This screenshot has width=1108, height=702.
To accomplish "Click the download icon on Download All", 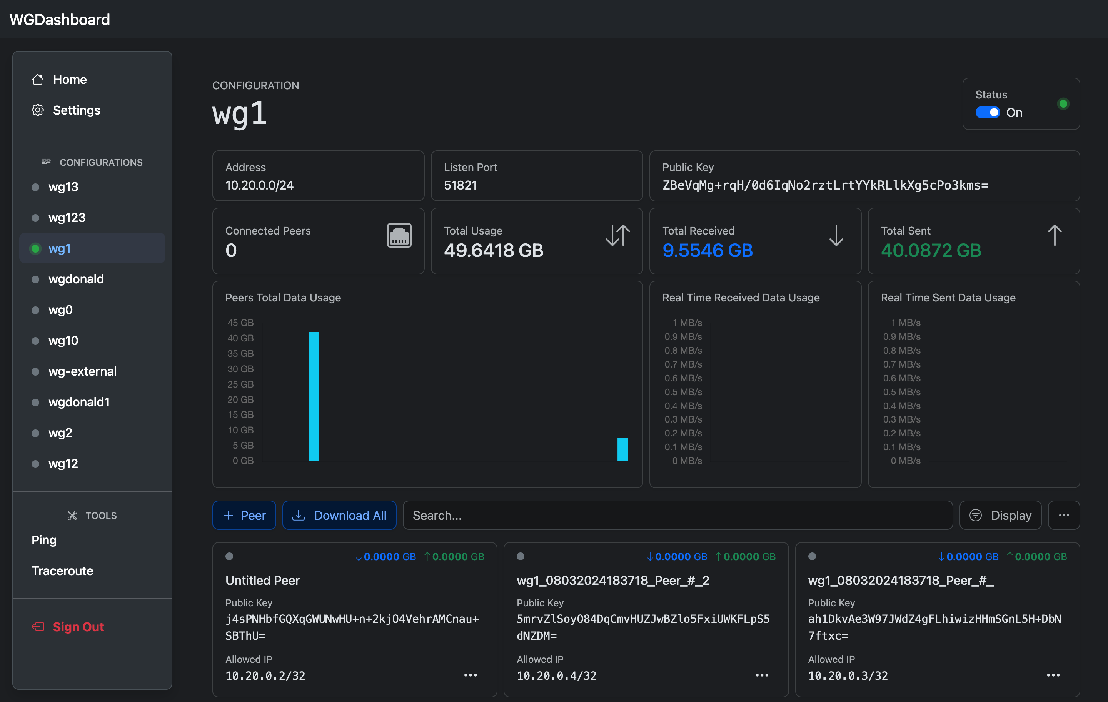I will 299,516.
